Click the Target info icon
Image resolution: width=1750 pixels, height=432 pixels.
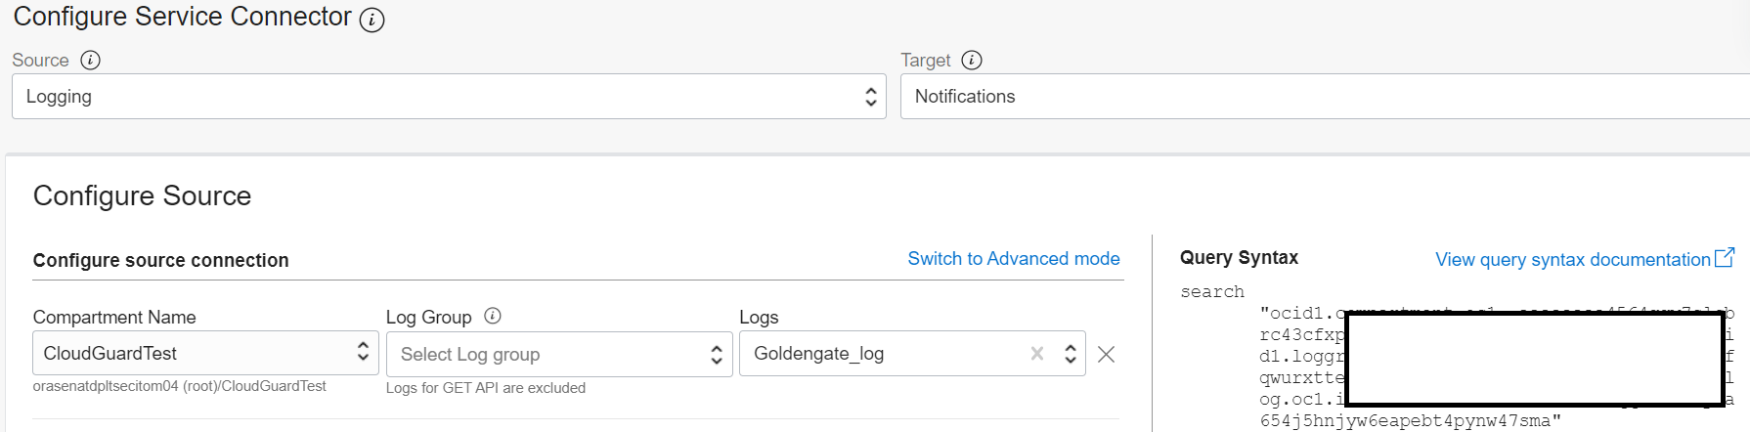point(971,61)
